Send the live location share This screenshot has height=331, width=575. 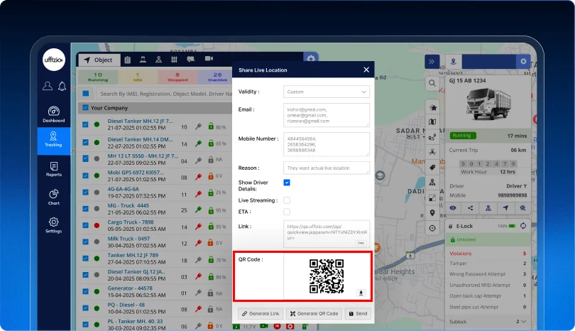coord(358,314)
